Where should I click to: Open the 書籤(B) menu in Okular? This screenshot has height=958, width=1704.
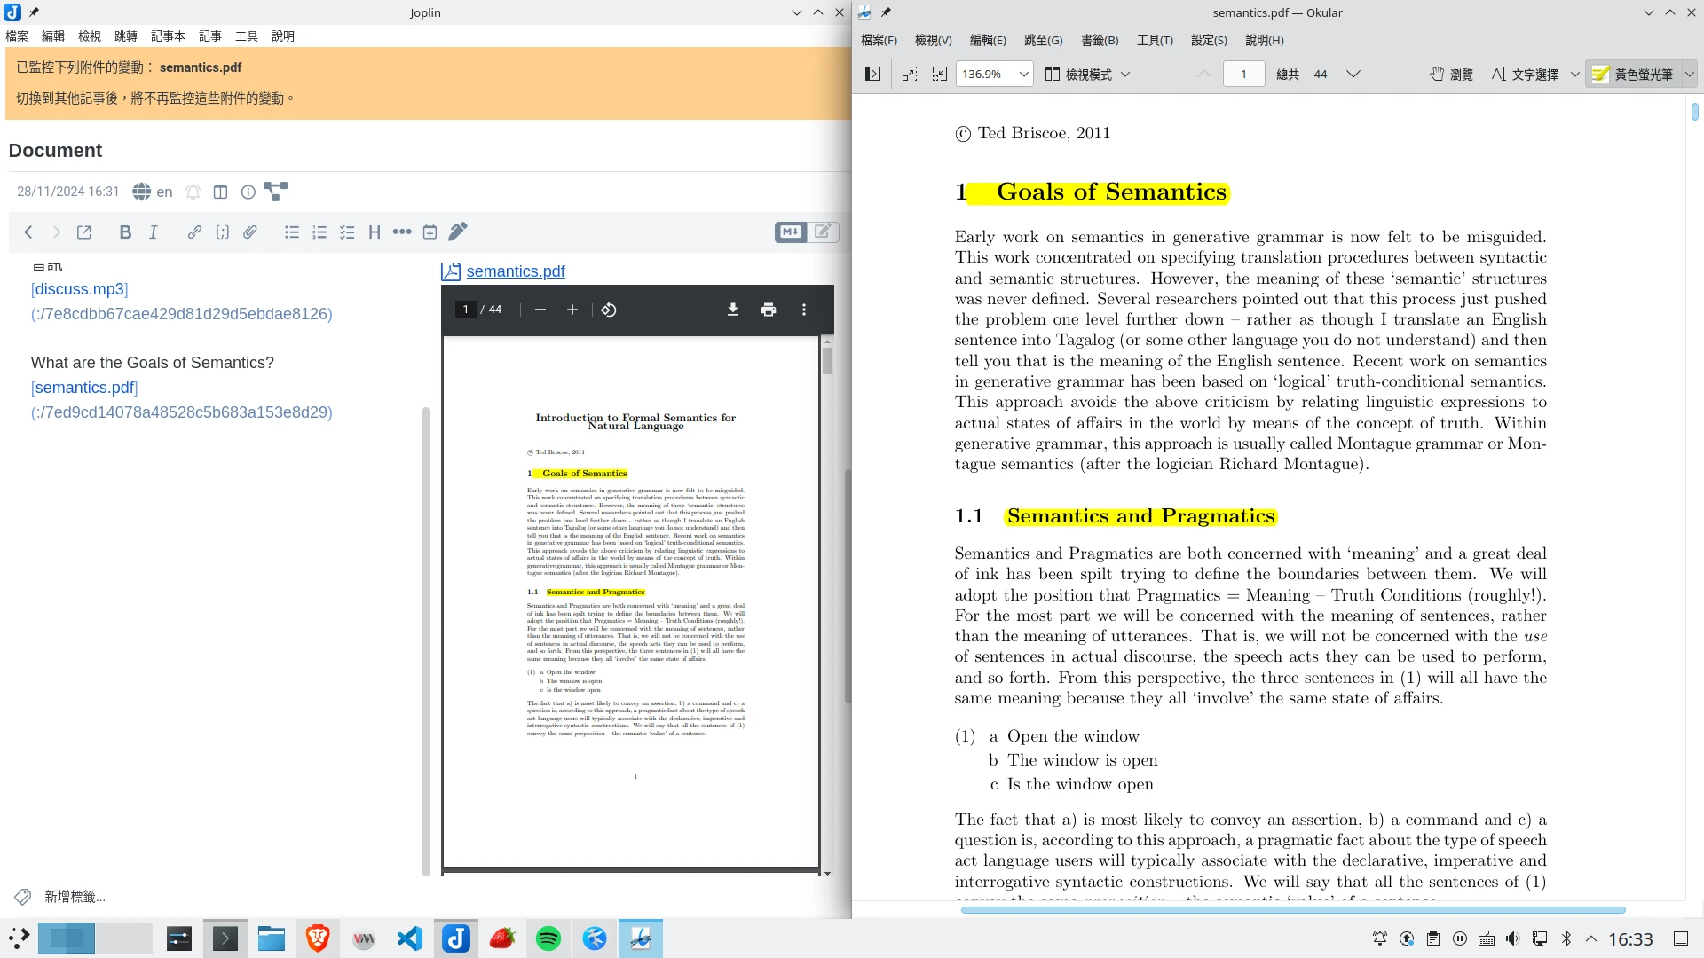[x=1100, y=41]
